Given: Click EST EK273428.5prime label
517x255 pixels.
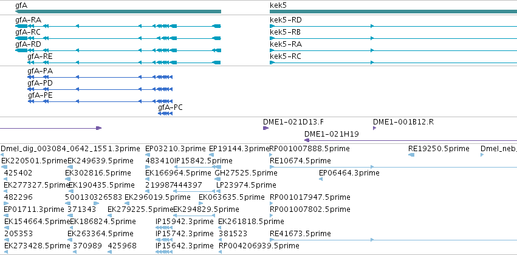Looking at the screenshot, I should 37,246.
